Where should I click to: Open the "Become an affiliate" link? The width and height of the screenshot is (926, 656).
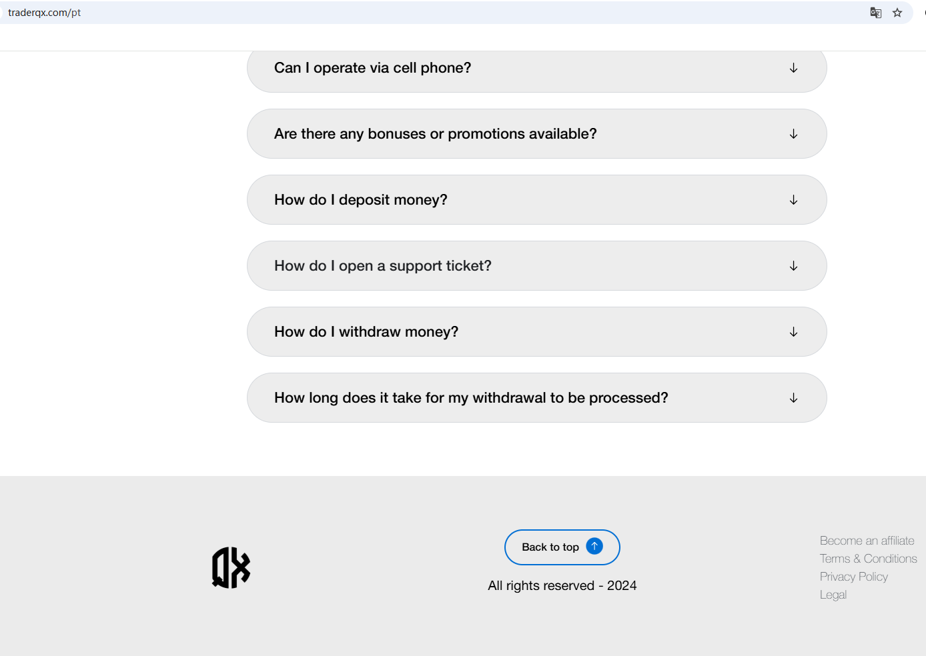click(867, 541)
